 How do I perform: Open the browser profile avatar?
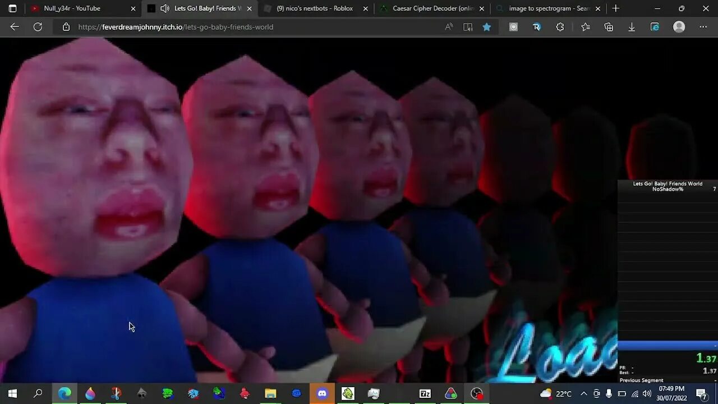click(679, 27)
